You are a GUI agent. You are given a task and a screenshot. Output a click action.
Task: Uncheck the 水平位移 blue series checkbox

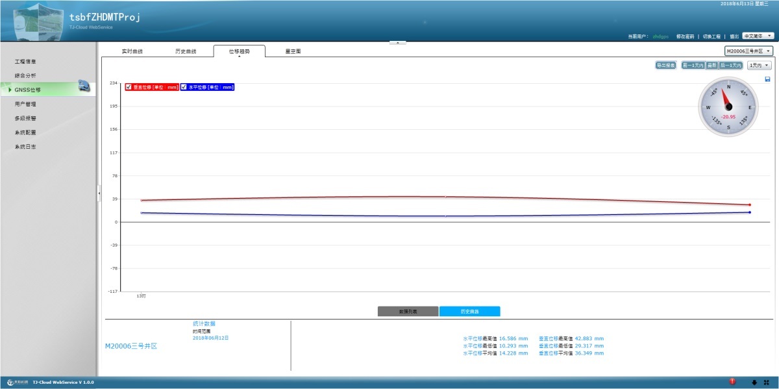click(184, 87)
